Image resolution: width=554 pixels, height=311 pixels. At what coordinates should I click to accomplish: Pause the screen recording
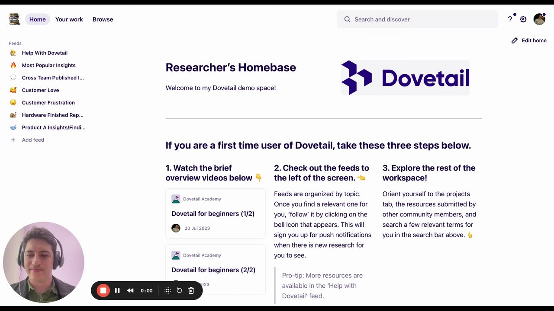117,291
